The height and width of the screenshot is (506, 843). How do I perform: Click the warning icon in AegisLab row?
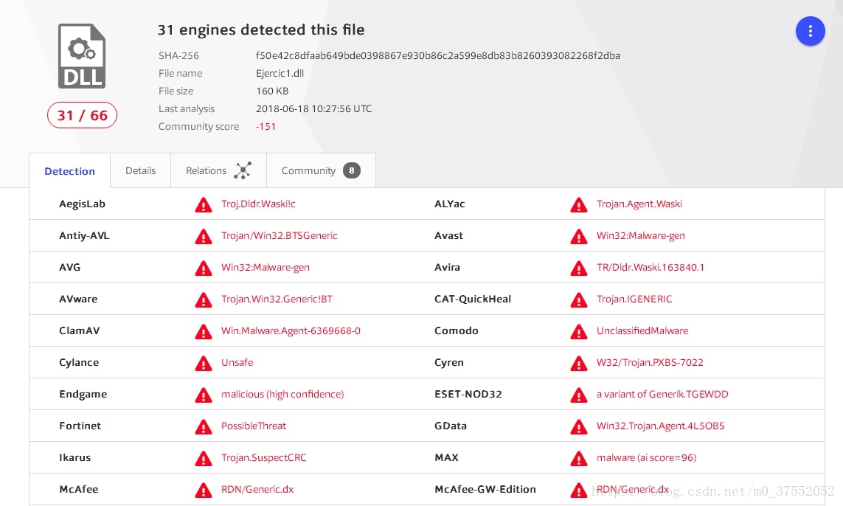coord(204,205)
